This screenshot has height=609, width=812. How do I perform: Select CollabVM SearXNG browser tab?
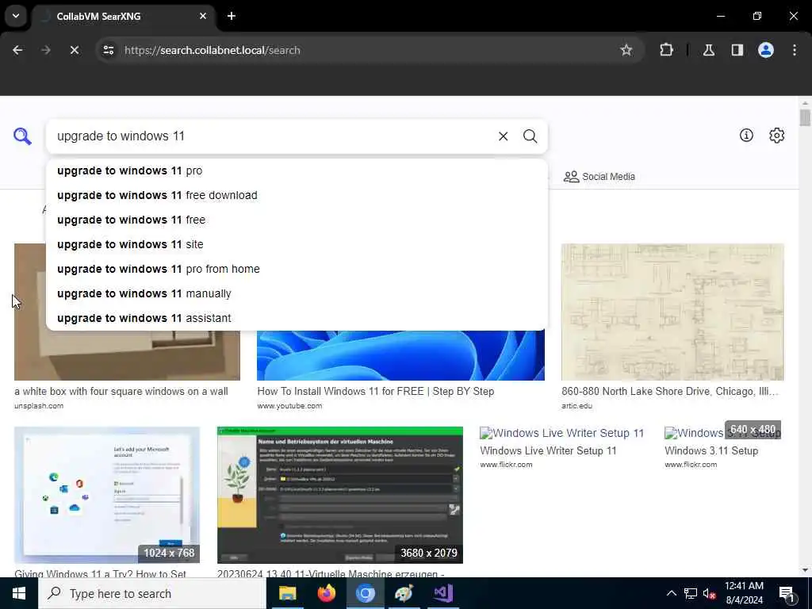(x=122, y=16)
